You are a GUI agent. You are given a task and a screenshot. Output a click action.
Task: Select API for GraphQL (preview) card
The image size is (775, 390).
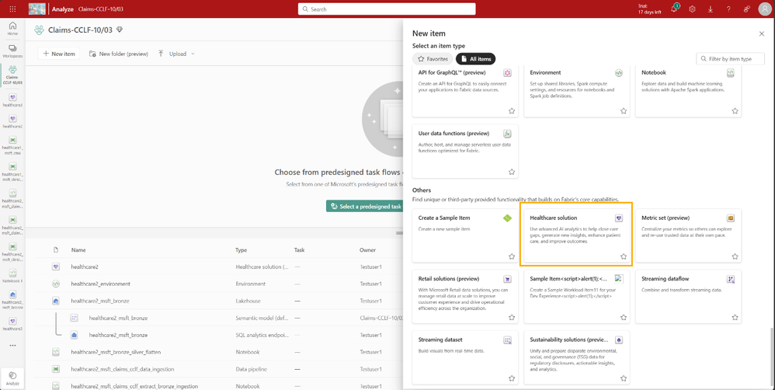(x=465, y=91)
